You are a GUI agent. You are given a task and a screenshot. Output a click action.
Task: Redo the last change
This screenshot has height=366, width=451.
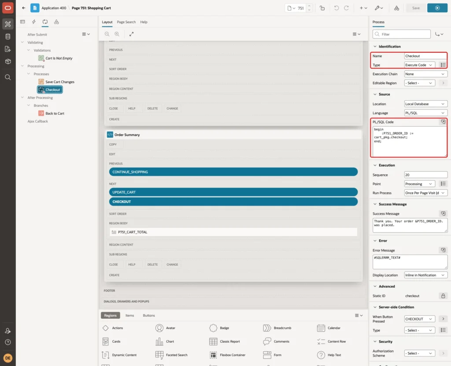346,8
